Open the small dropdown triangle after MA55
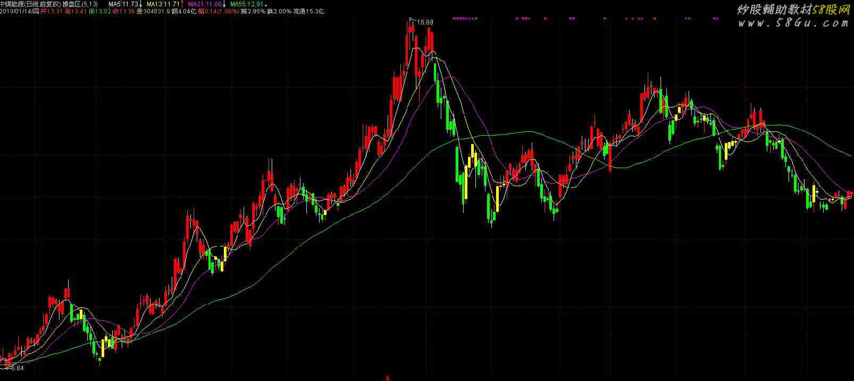Viewport: 854px width, 381px height. [265, 5]
